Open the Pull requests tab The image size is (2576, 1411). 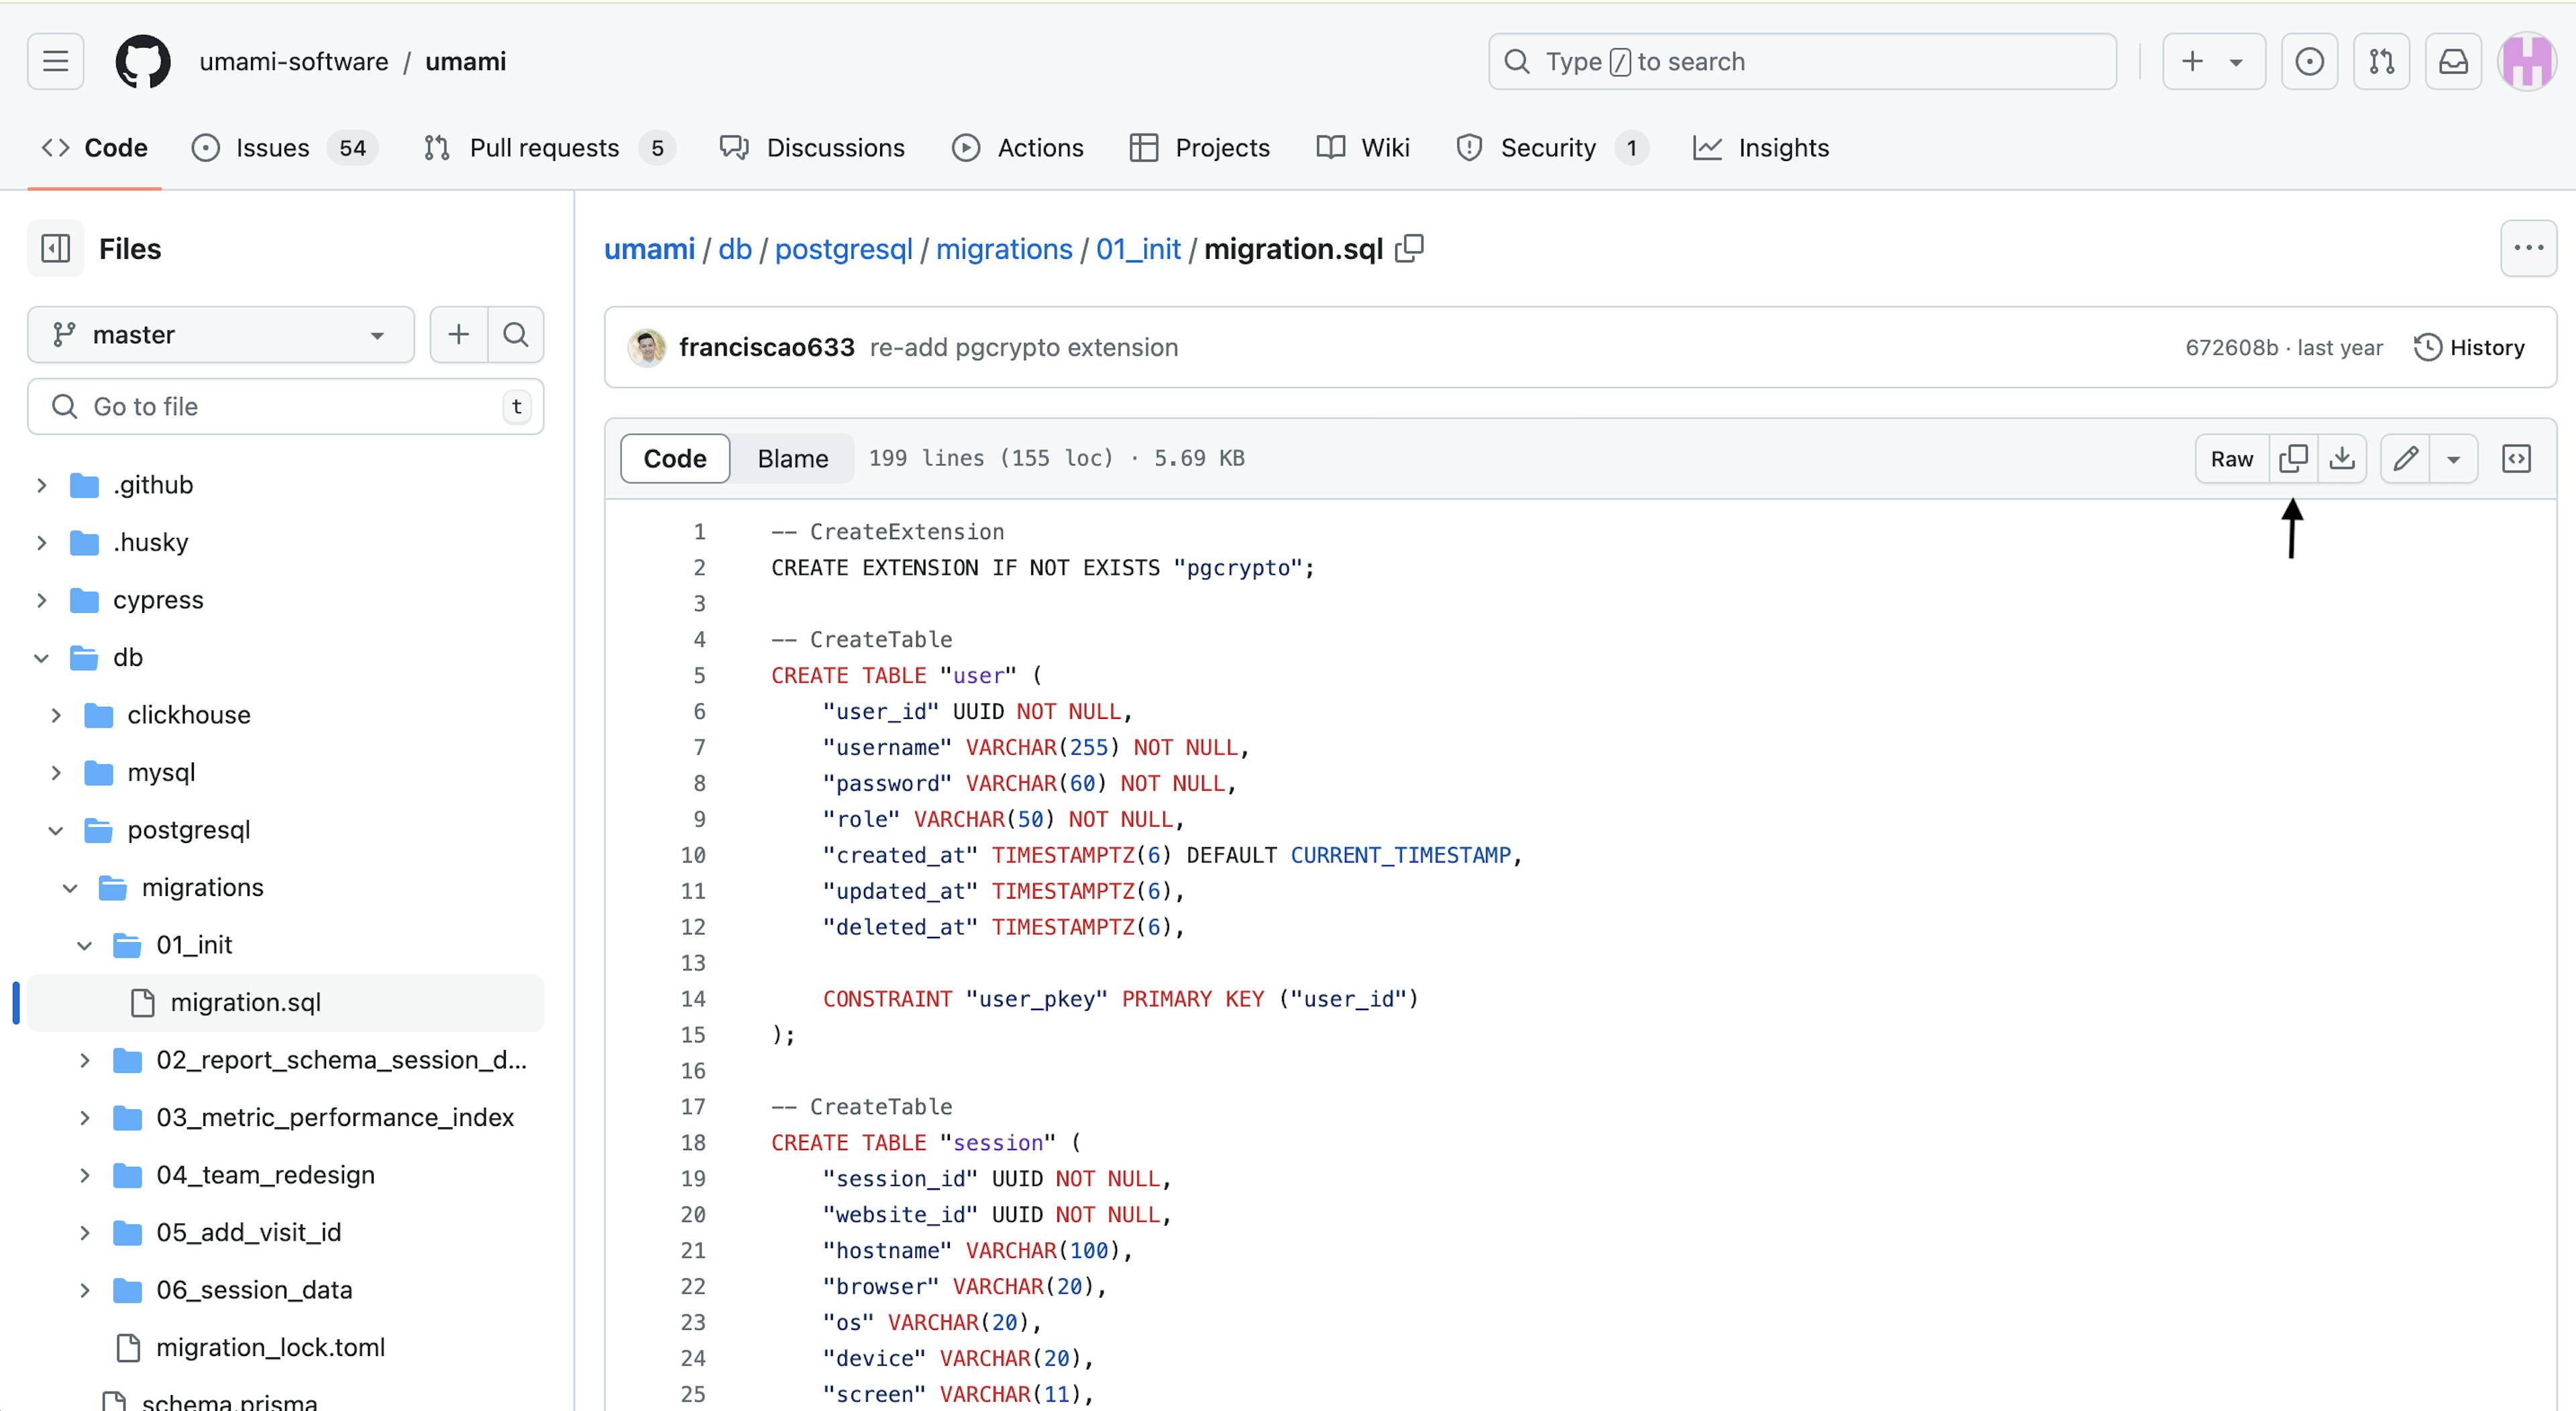(549, 148)
